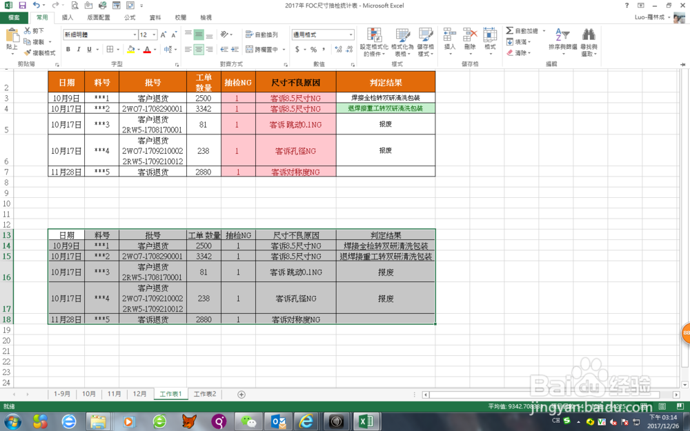
Task: Switch to the 公式 ribbon tab
Action: point(130,18)
